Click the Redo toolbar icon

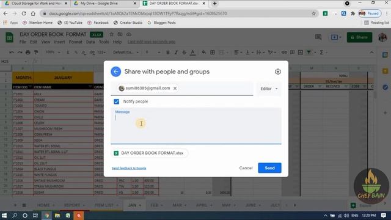tap(20, 53)
